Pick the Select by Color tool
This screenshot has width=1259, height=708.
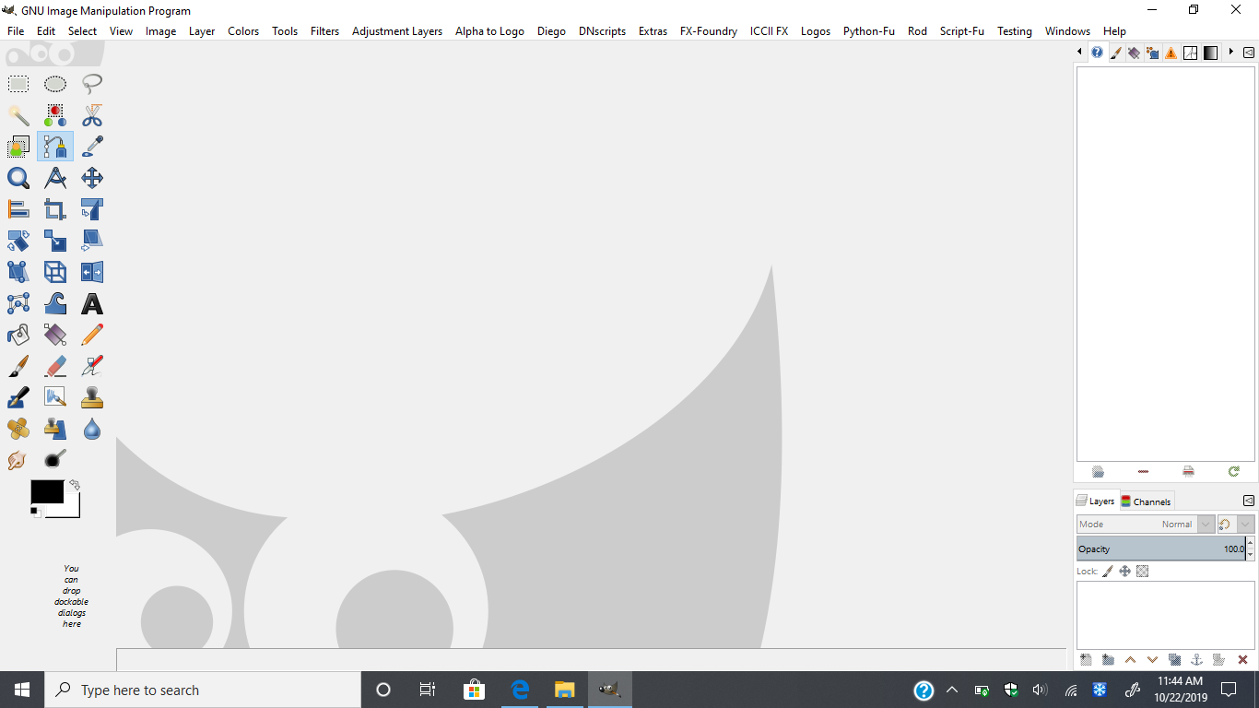(x=55, y=115)
